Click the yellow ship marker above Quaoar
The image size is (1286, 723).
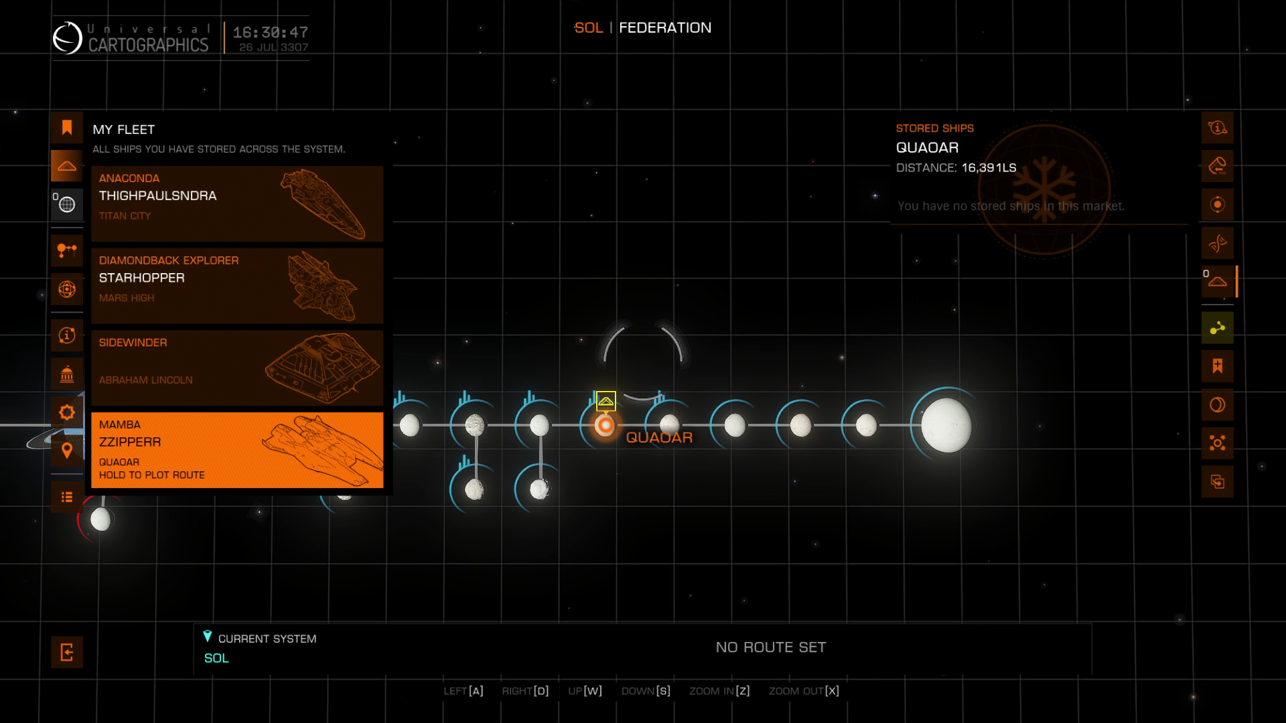click(605, 401)
